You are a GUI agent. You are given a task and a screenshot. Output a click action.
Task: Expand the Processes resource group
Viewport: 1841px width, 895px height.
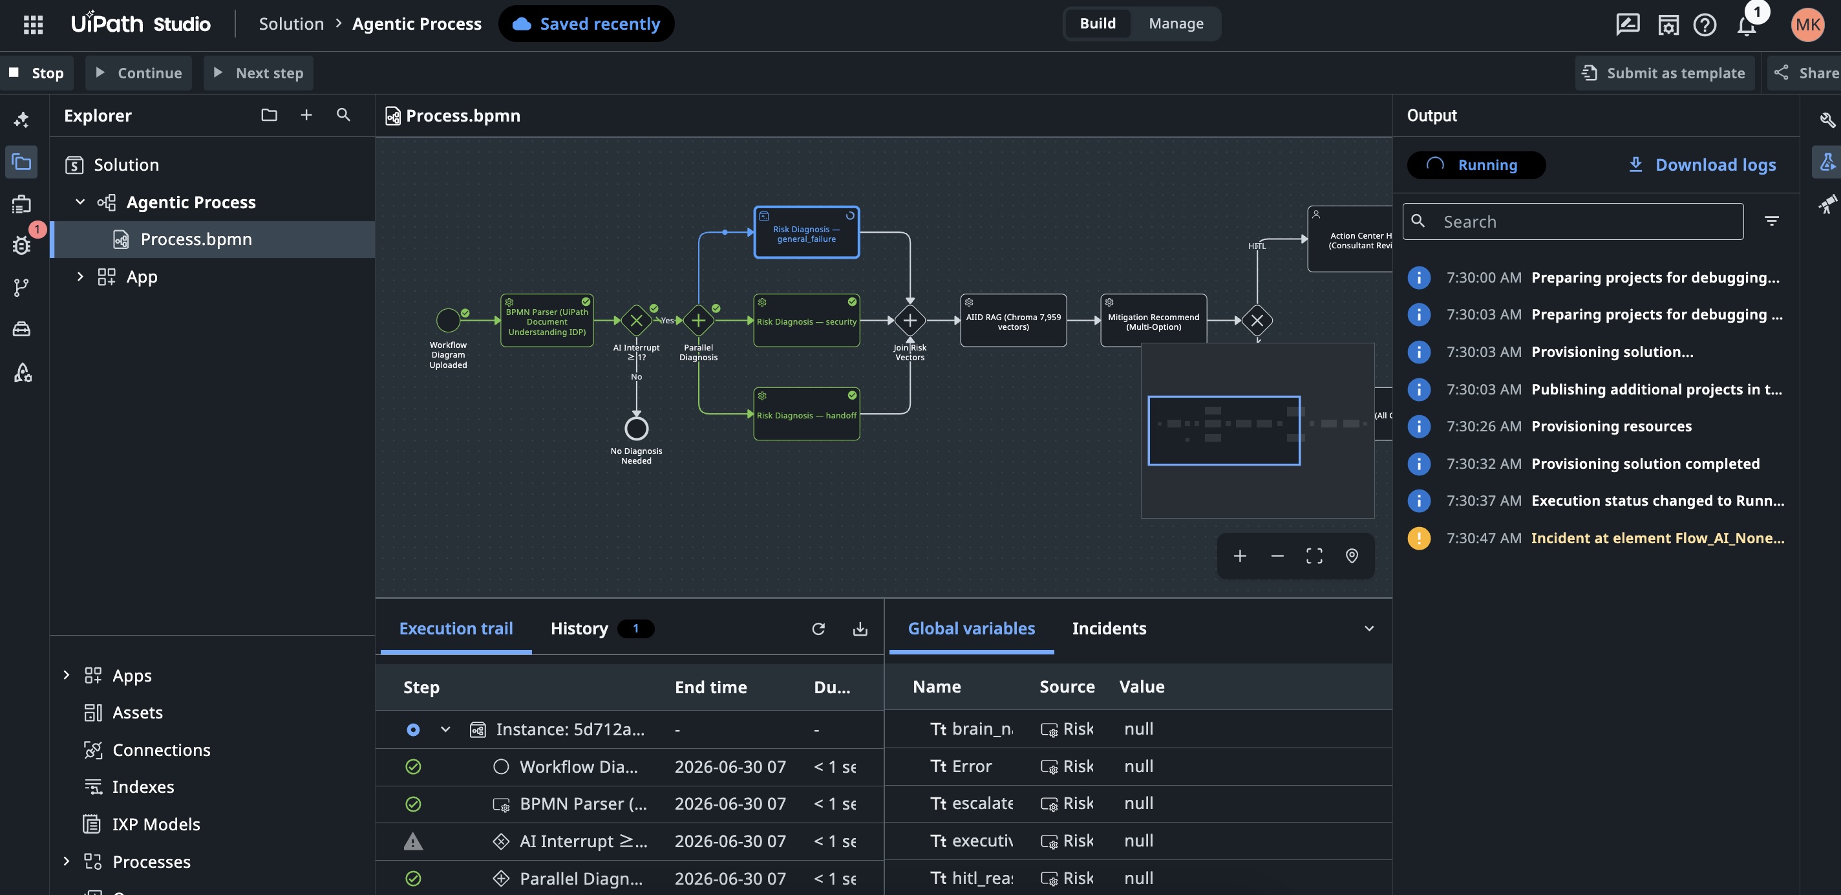point(67,861)
